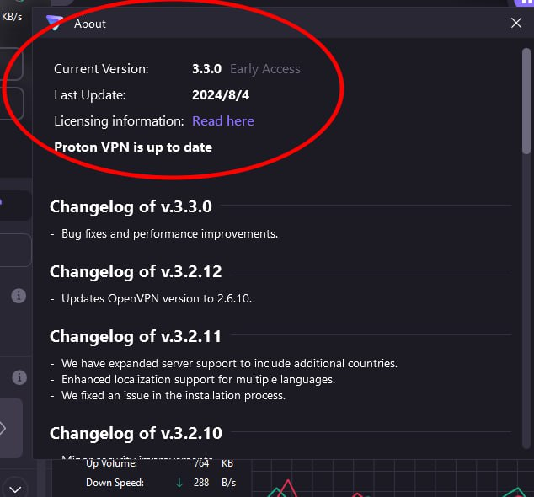534x497 pixels.
Task: Expand the circled chevron-down button at bottom left
Action: click(14, 487)
